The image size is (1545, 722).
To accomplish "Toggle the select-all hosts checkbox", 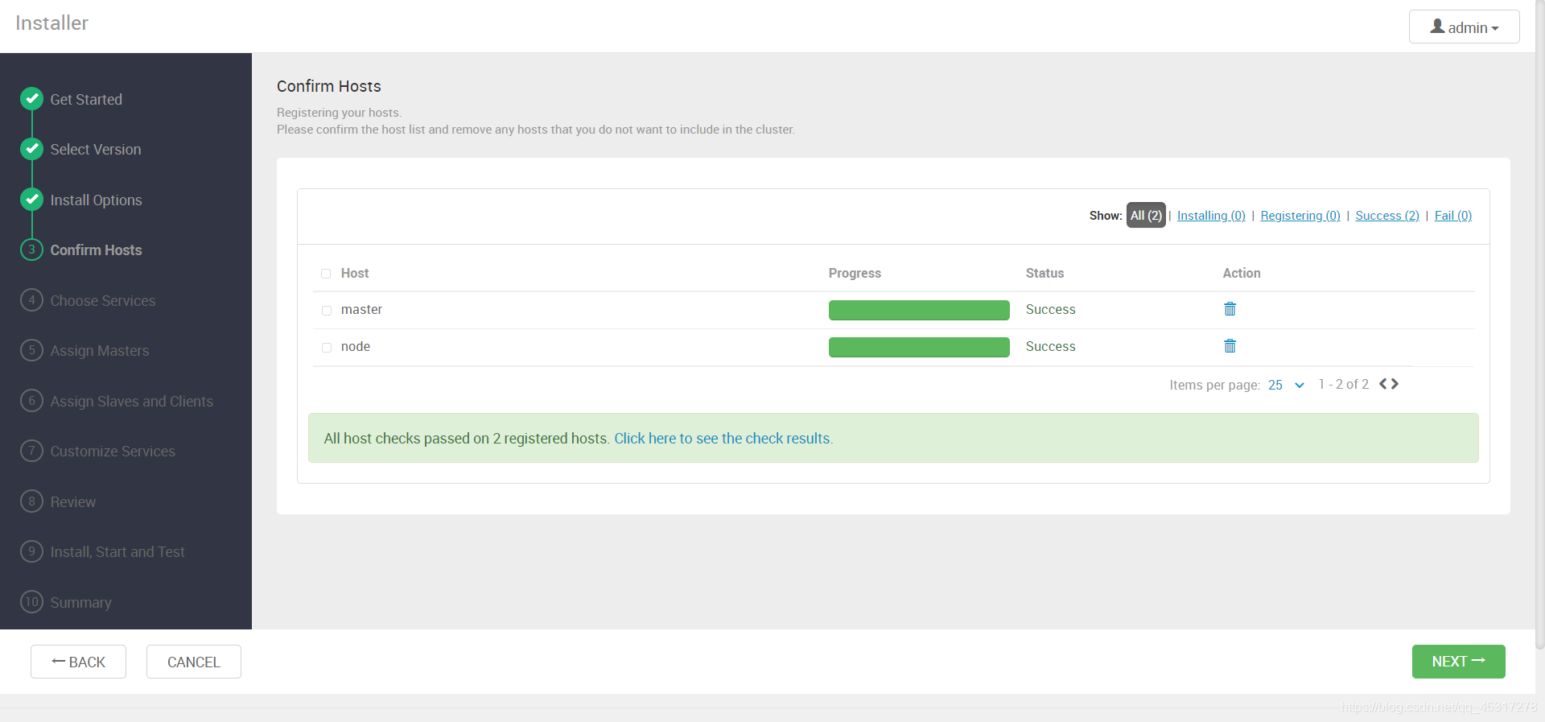I will [326, 274].
